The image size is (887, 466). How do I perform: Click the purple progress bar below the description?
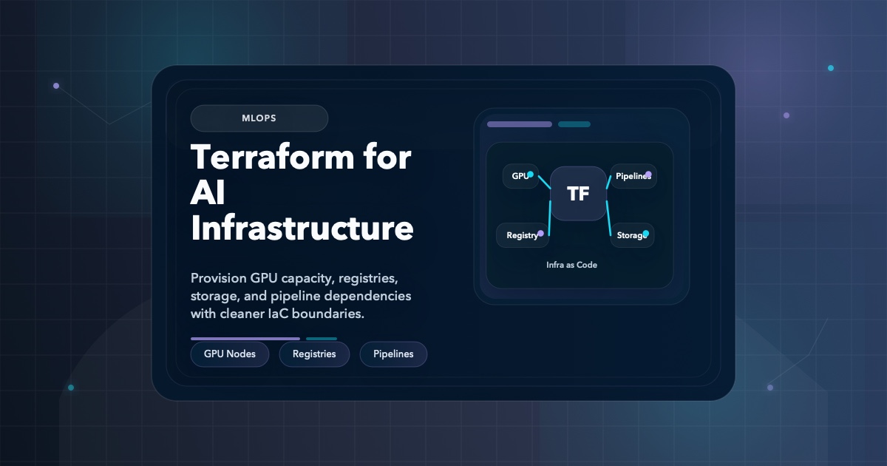click(x=245, y=338)
